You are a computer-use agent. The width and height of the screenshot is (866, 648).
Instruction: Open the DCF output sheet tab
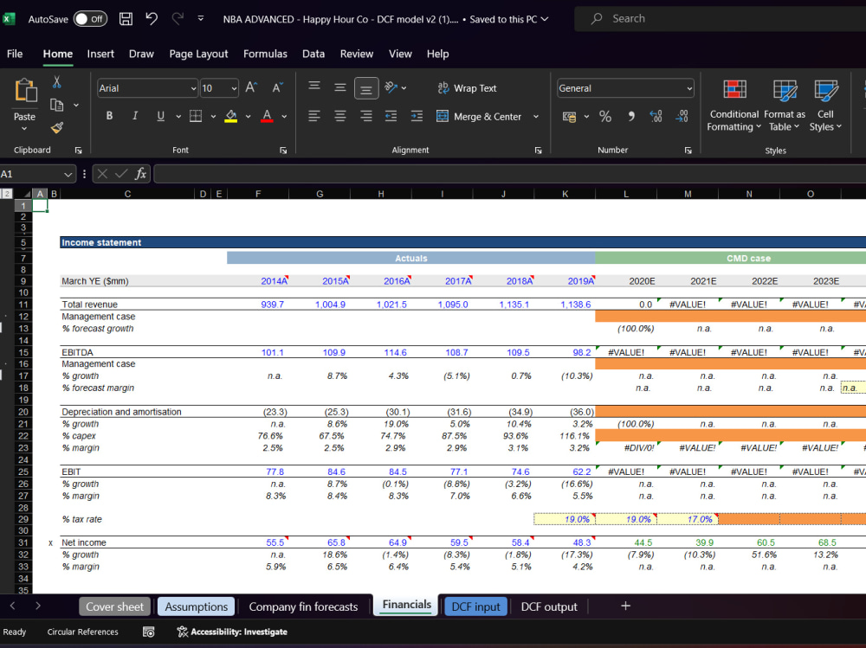coord(549,606)
